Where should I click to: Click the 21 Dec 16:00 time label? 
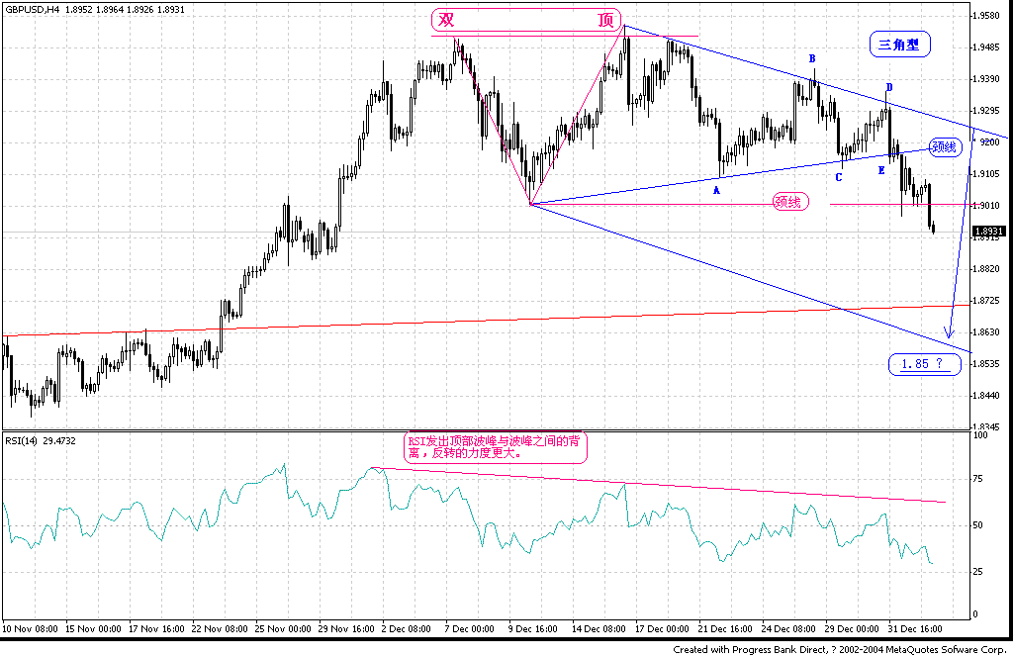pyautogui.click(x=726, y=628)
